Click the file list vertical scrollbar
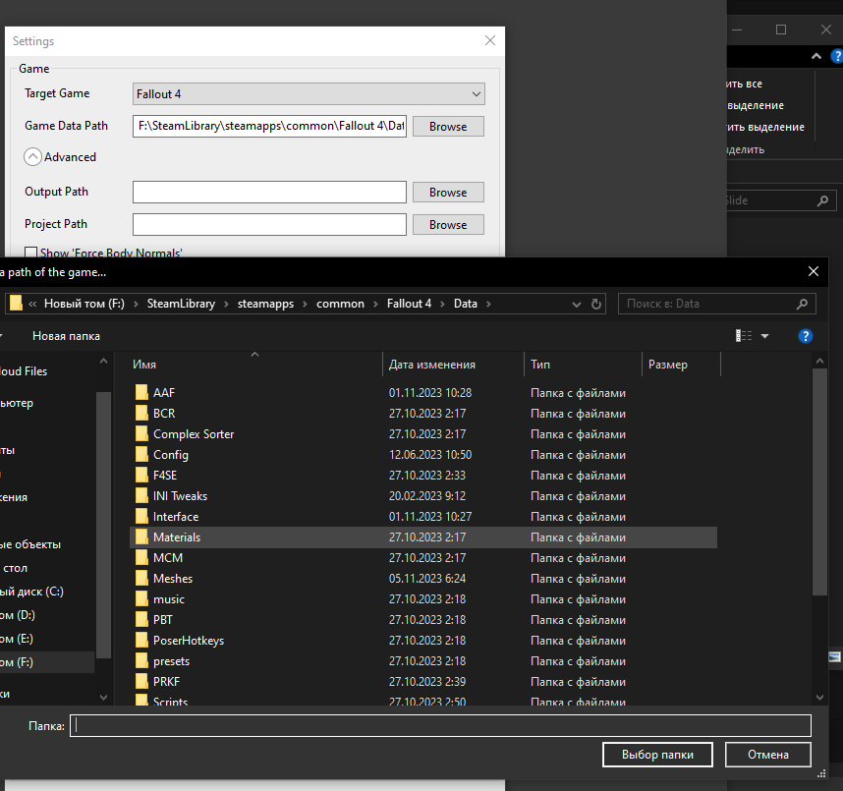Screen dimensions: 843x791 pyautogui.click(x=819, y=491)
